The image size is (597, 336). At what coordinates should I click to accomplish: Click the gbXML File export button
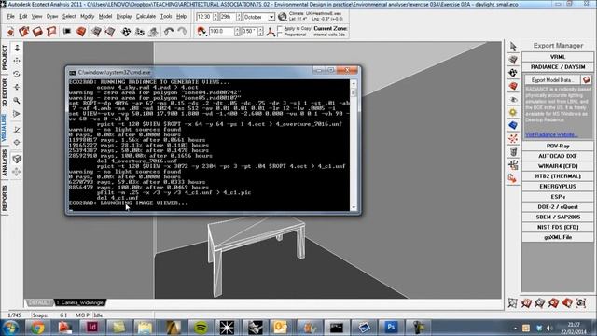[558, 237]
